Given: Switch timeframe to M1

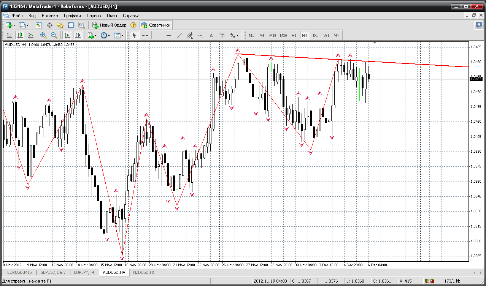Looking at the screenshot, I should [251, 35].
